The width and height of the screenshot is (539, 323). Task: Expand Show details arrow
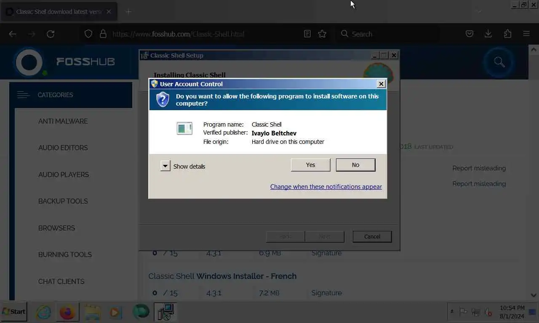[165, 166]
